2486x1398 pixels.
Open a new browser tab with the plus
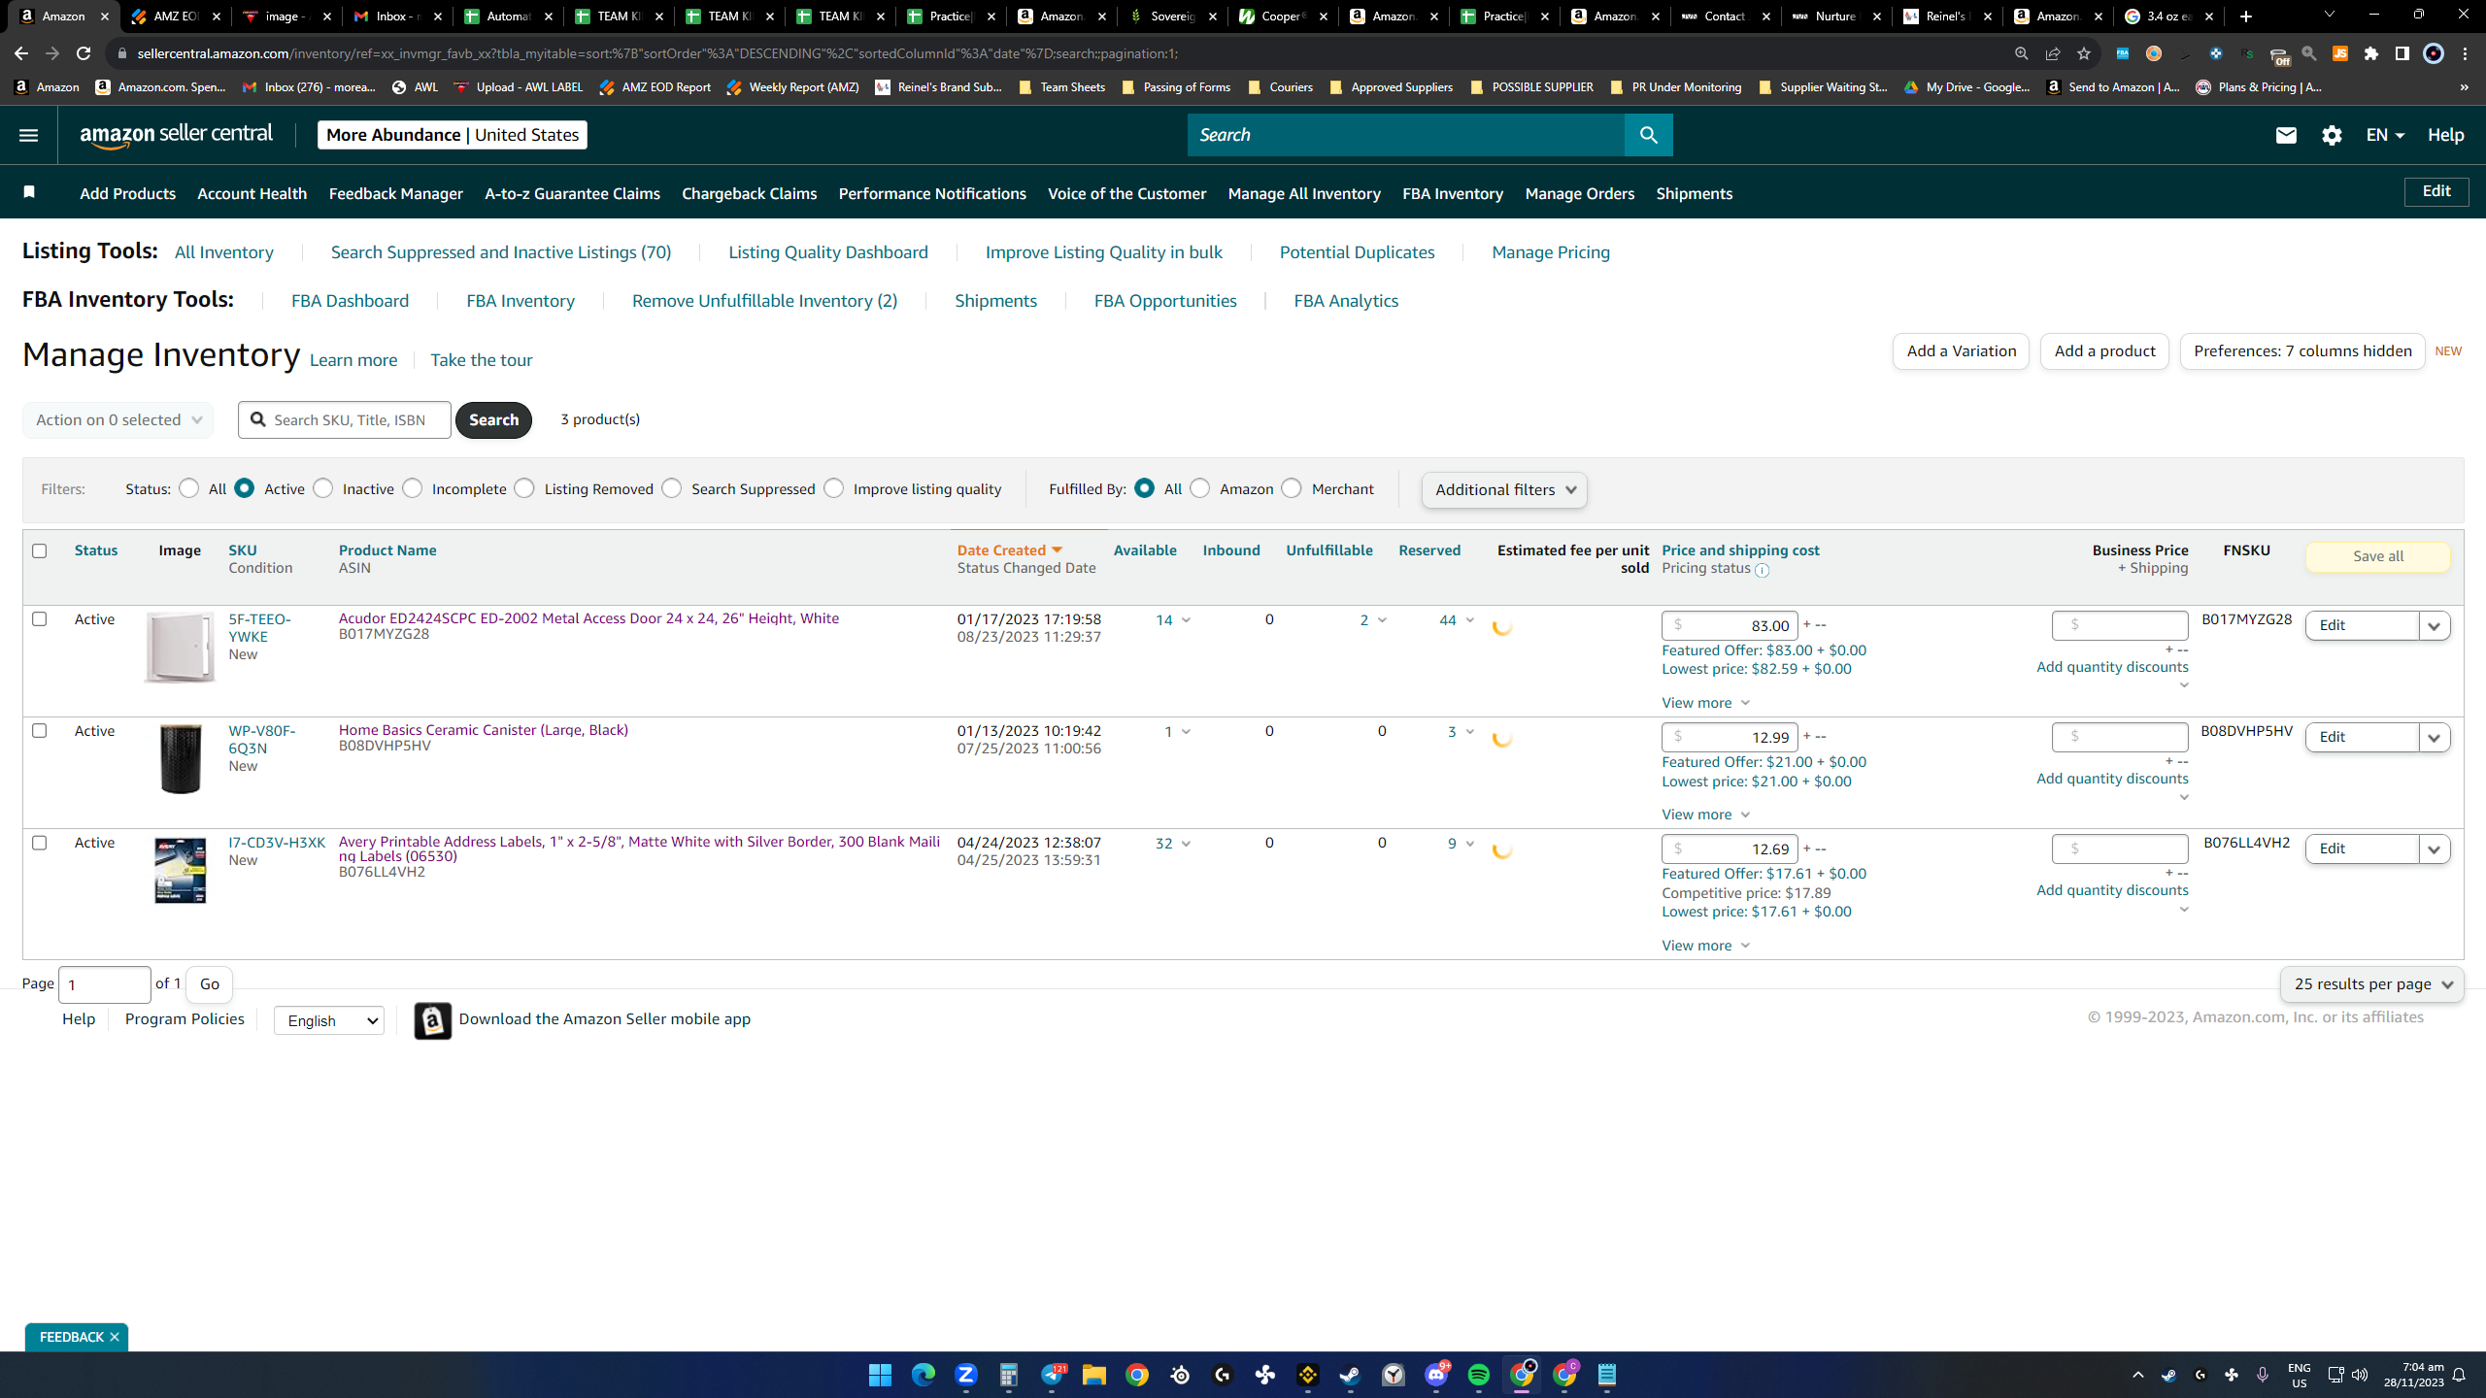pos(2246,16)
